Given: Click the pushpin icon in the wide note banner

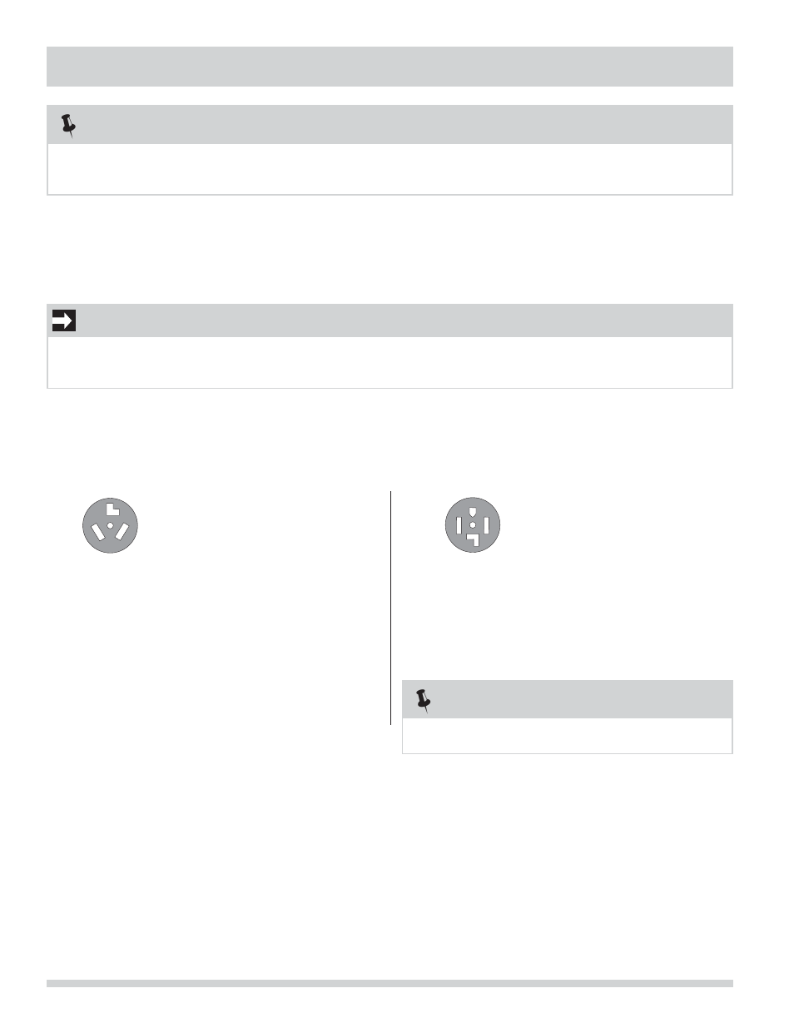Looking at the screenshot, I should pyautogui.click(x=68, y=126).
